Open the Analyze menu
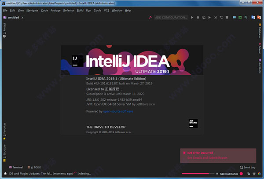Viewport: 264px width, 179px height. pos(55,11)
